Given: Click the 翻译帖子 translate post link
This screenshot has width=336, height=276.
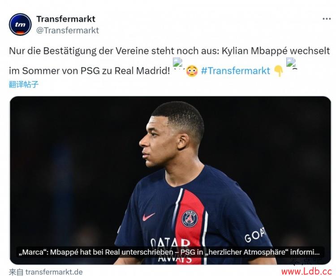Looking at the screenshot, I should tap(24, 84).
